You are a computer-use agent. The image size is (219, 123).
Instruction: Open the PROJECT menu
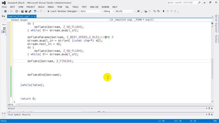tap(30, 7)
